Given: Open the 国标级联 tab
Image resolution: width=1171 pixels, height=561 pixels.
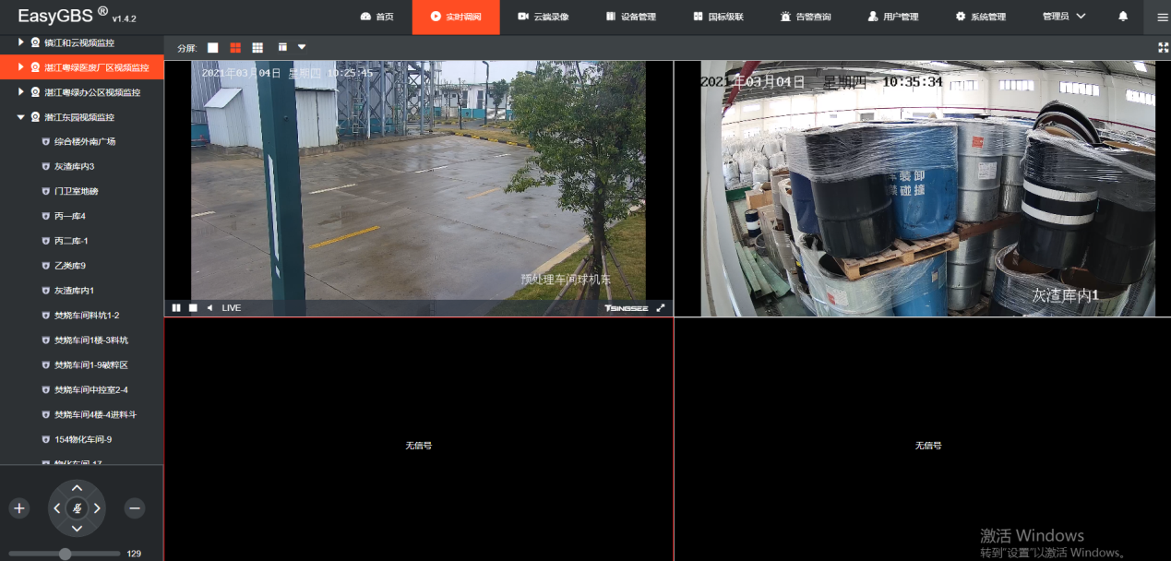Looking at the screenshot, I should pyautogui.click(x=719, y=17).
